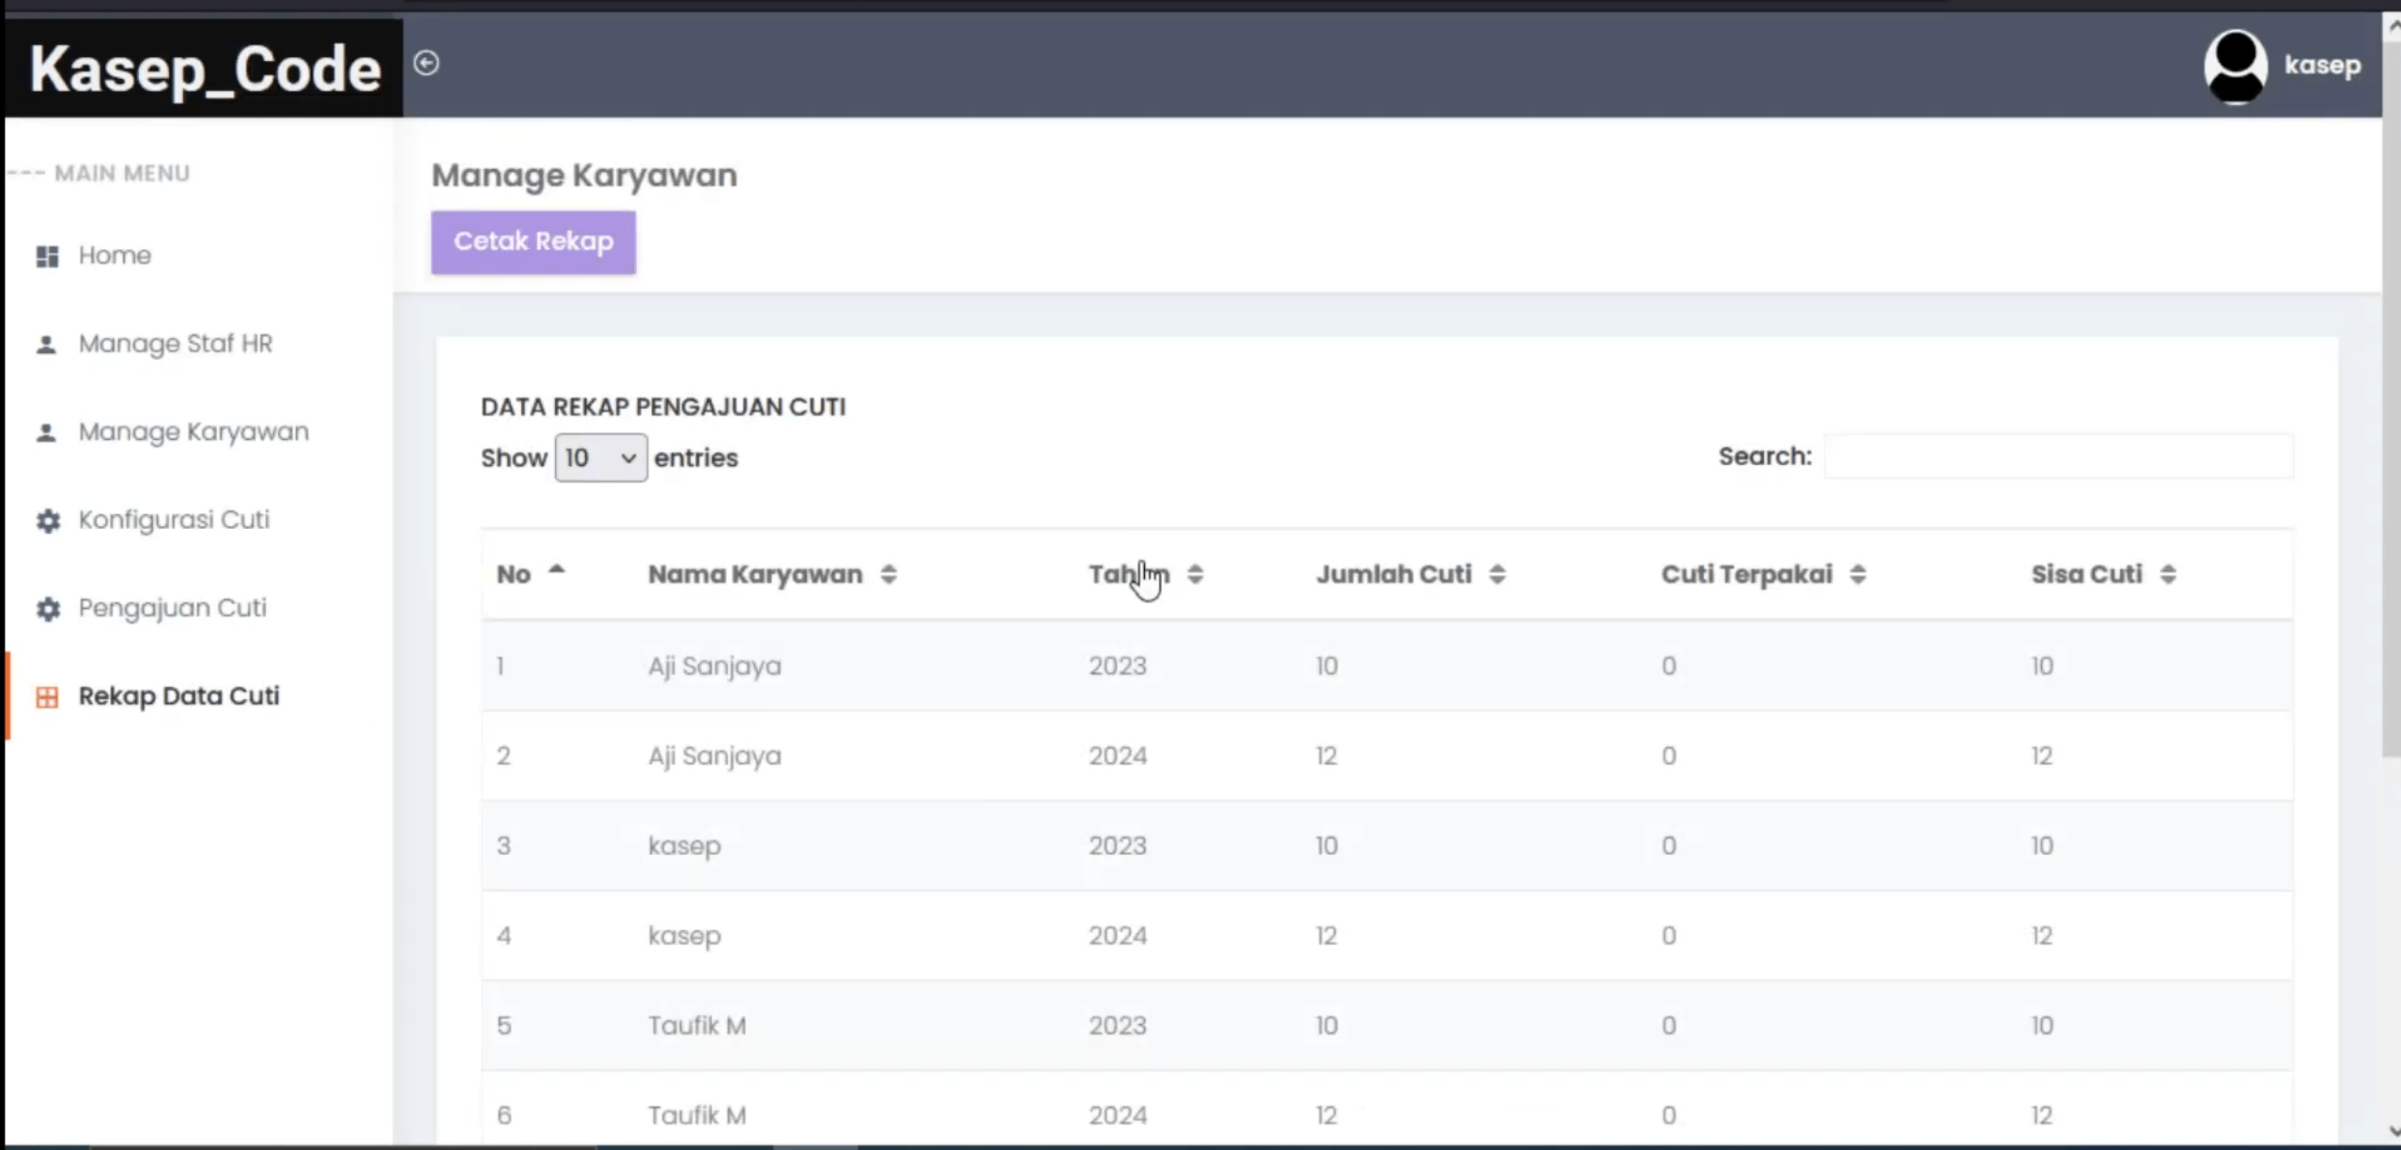Select Taufik M in row 5
Screen dimensions: 2401x1150
697,1025
